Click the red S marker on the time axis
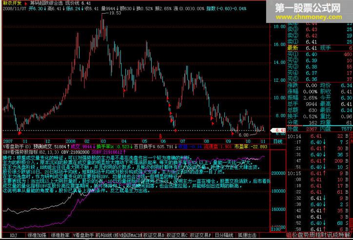 (160, 136)
